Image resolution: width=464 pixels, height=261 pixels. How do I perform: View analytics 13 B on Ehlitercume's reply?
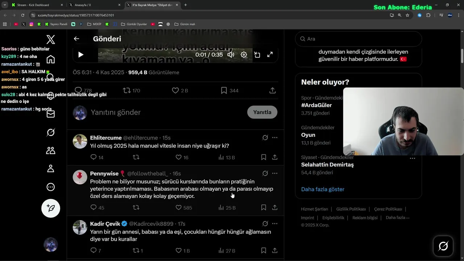(x=227, y=157)
